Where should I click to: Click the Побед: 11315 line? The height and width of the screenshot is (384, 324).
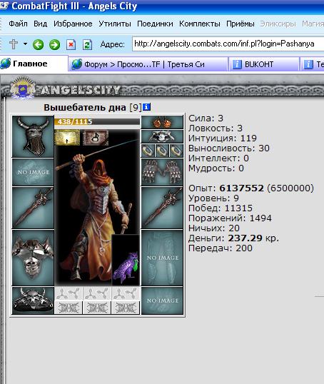point(221,208)
